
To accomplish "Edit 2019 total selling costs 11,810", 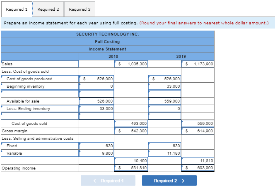I will [x=198, y=160].
